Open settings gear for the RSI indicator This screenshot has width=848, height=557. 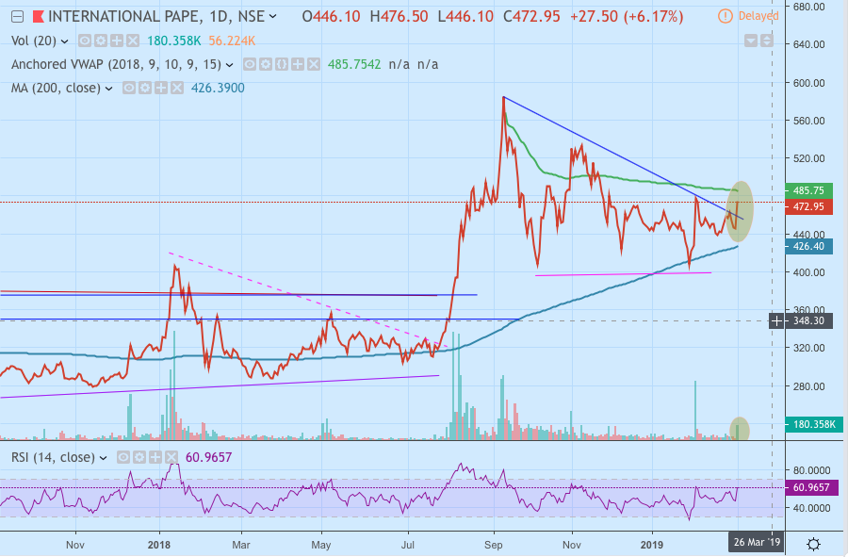[x=139, y=458]
